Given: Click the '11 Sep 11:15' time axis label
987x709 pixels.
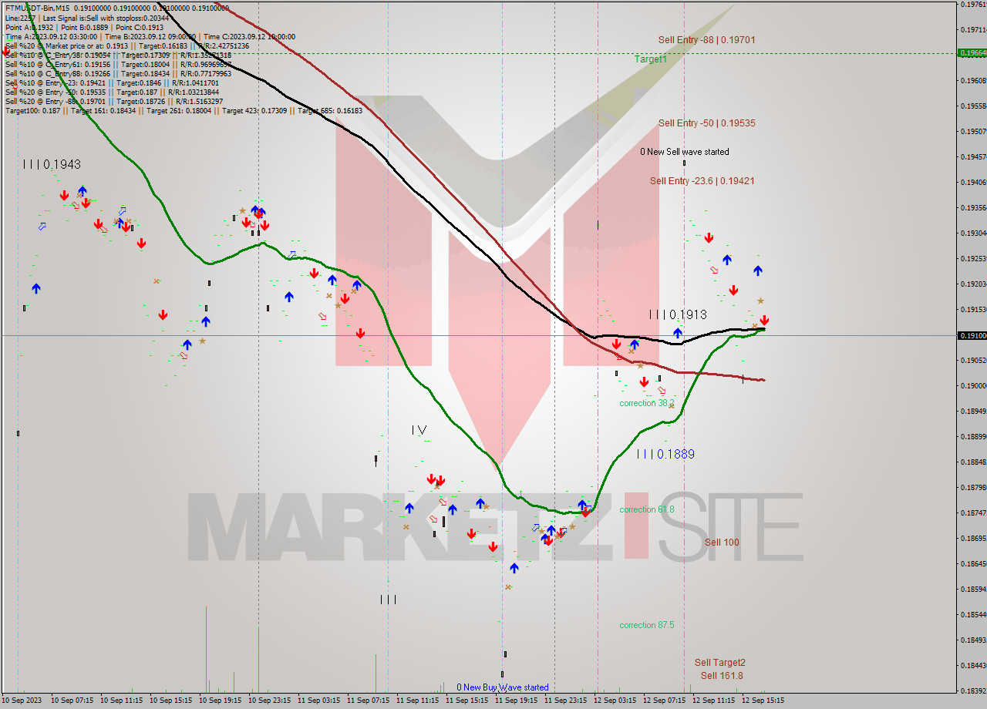Looking at the screenshot, I should tap(417, 701).
